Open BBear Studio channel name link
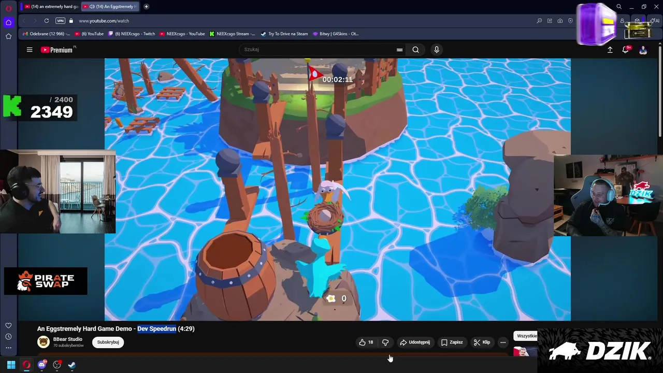The height and width of the screenshot is (373, 663). (x=67, y=339)
